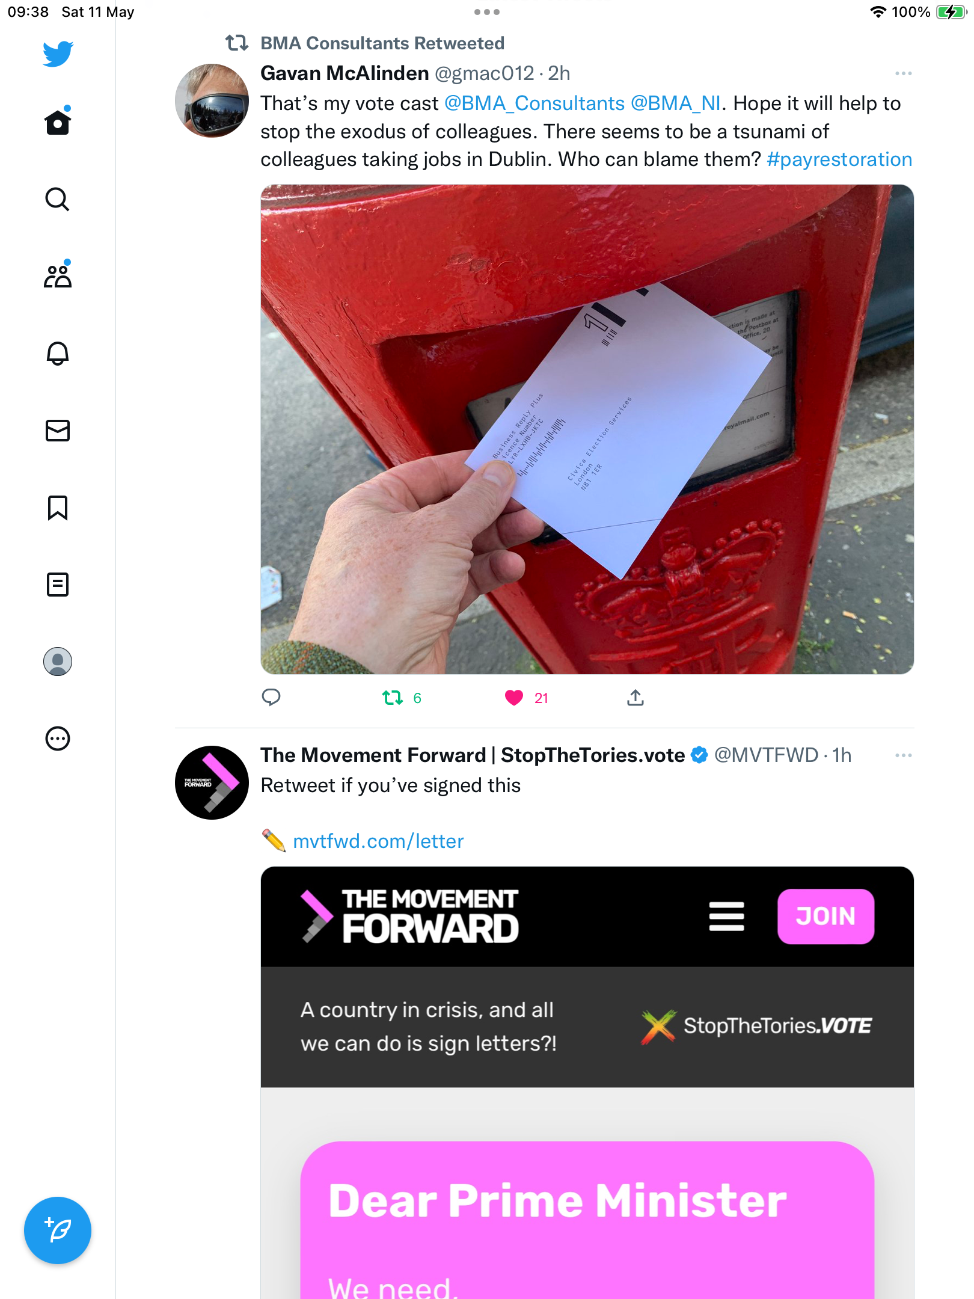Screen dimensions: 974x1299
Task: Open the Profile avatar icon in sidebar
Action: [x=58, y=662]
